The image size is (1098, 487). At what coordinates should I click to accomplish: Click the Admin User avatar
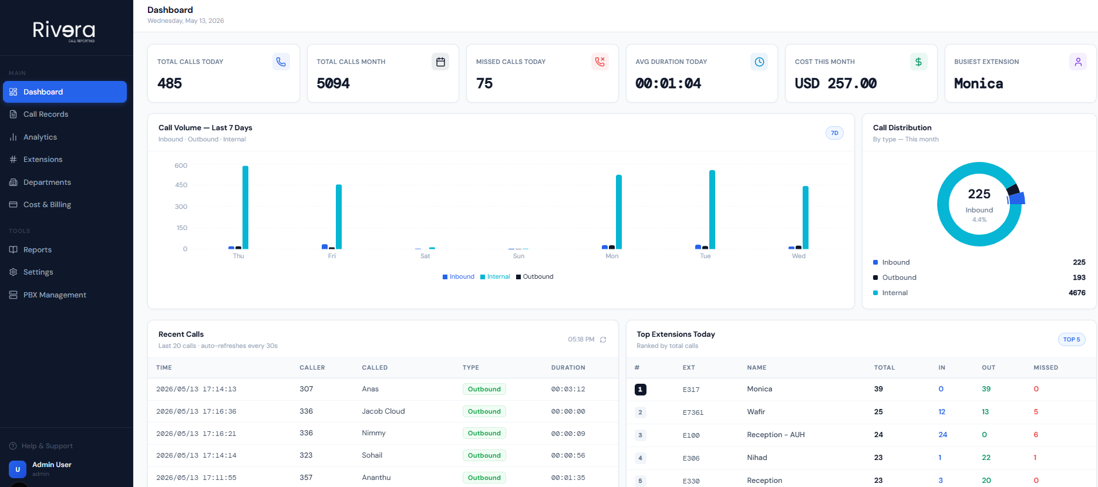coord(18,469)
